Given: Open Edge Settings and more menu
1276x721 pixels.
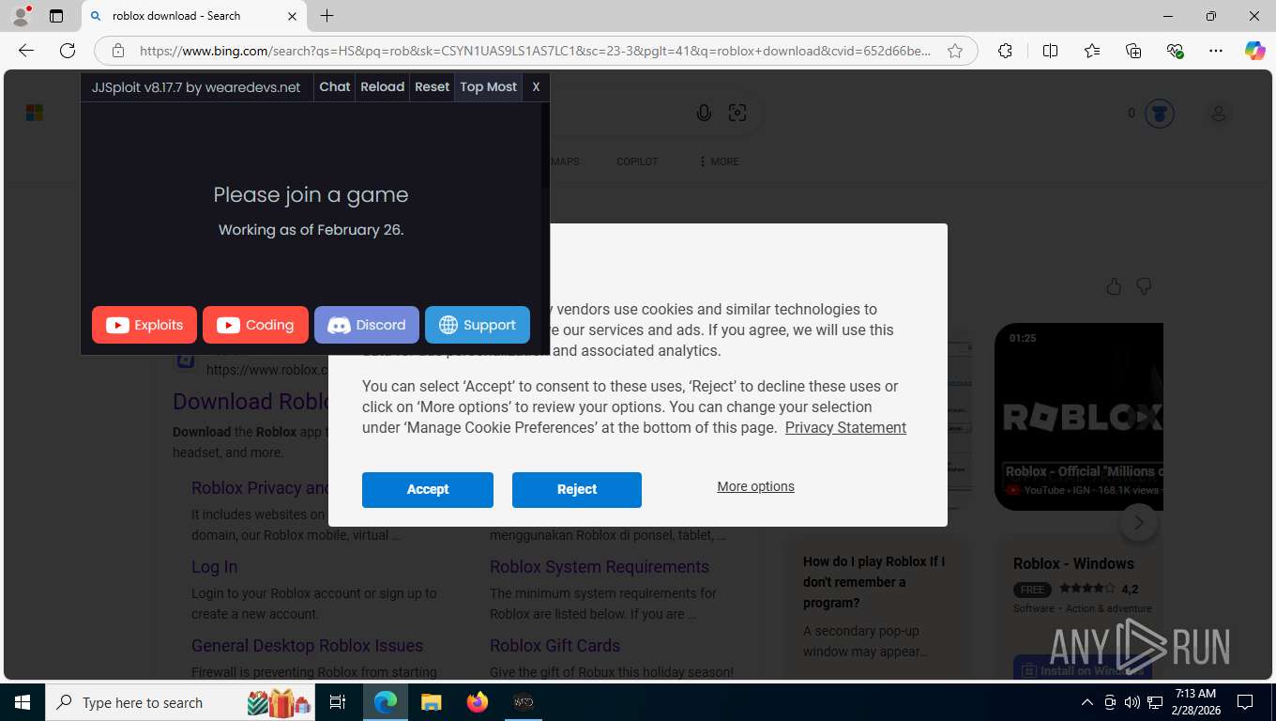Looking at the screenshot, I should point(1216,51).
